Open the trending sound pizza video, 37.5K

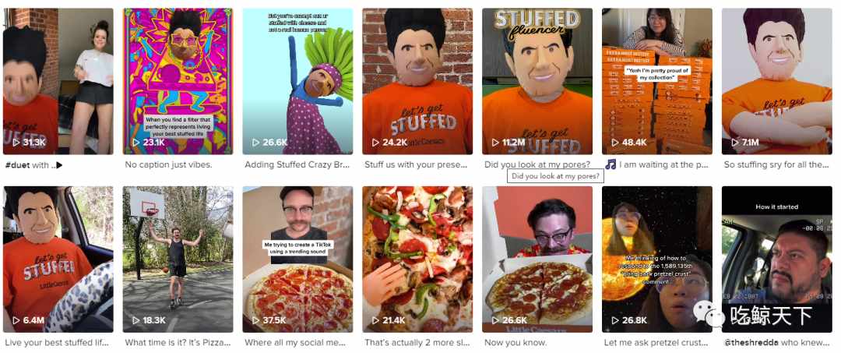click(297, 259)
